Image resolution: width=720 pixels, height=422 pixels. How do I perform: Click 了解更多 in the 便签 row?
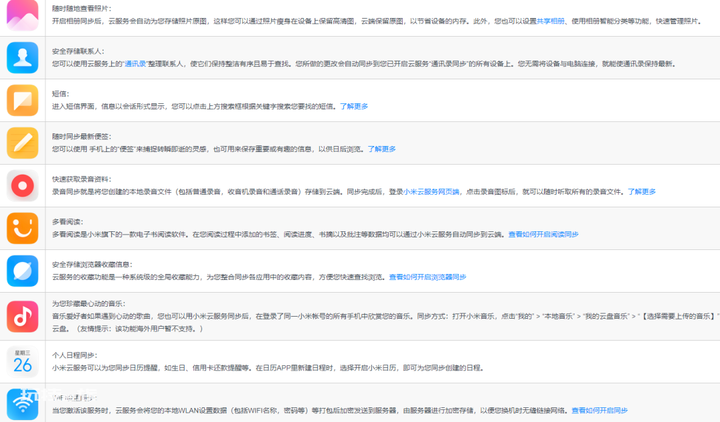click(382, 149)
